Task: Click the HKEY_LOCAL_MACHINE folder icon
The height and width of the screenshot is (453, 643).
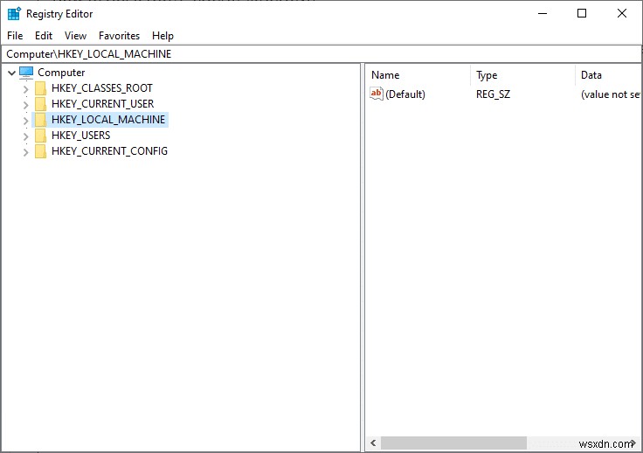Action: pos(40,120)
